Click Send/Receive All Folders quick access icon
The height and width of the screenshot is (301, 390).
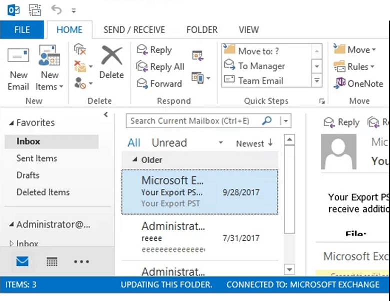tap(35, 10)
